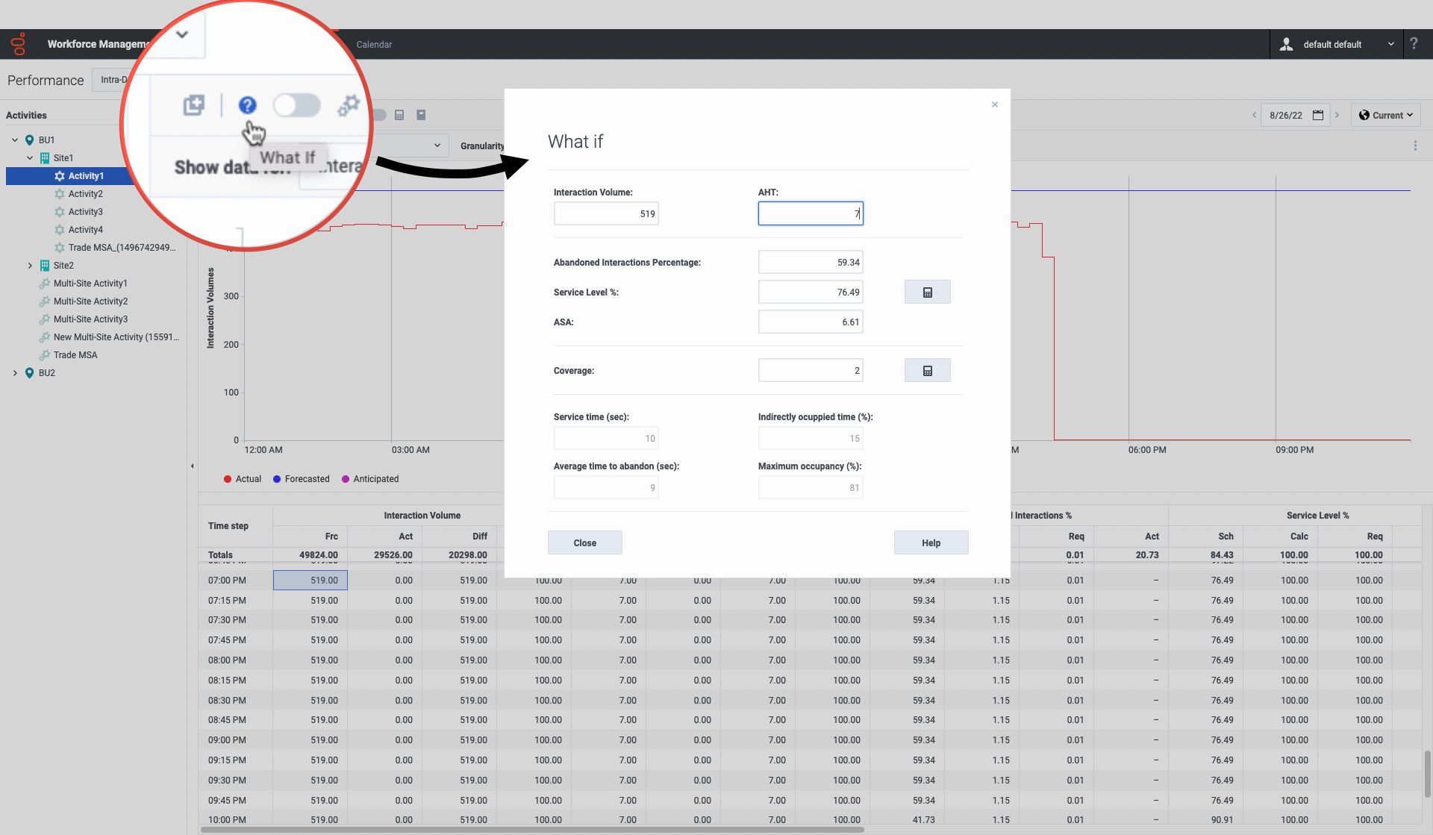
Task: Click the Interaction Volume input field
Action: point(606,214)
